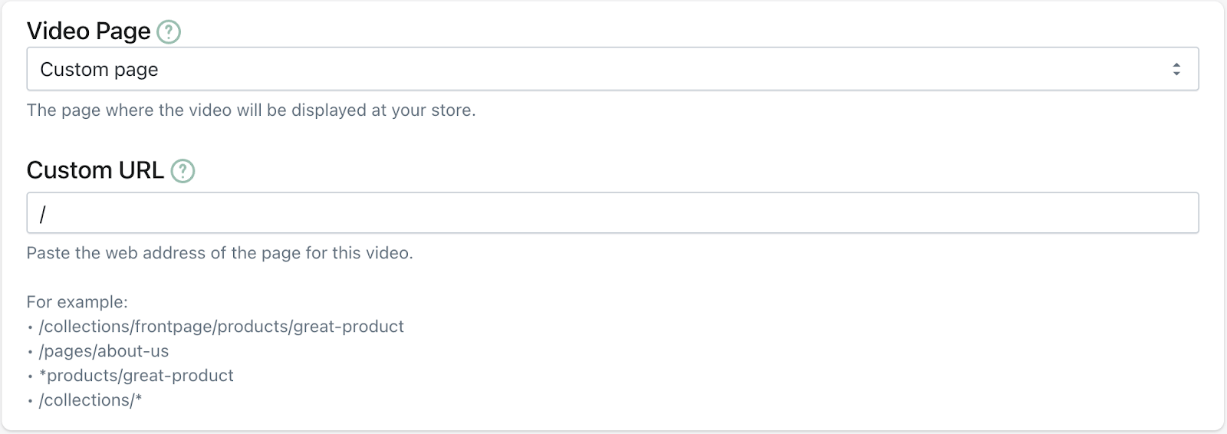Click the *products/great-product example
Viewport: 1227px width, 434px height.
(x=136, y=376)
